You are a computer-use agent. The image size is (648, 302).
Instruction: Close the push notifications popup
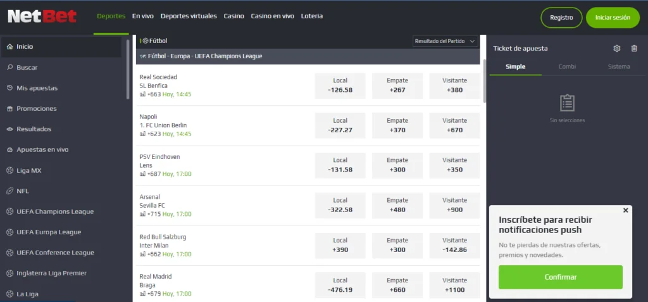[625, 210]
